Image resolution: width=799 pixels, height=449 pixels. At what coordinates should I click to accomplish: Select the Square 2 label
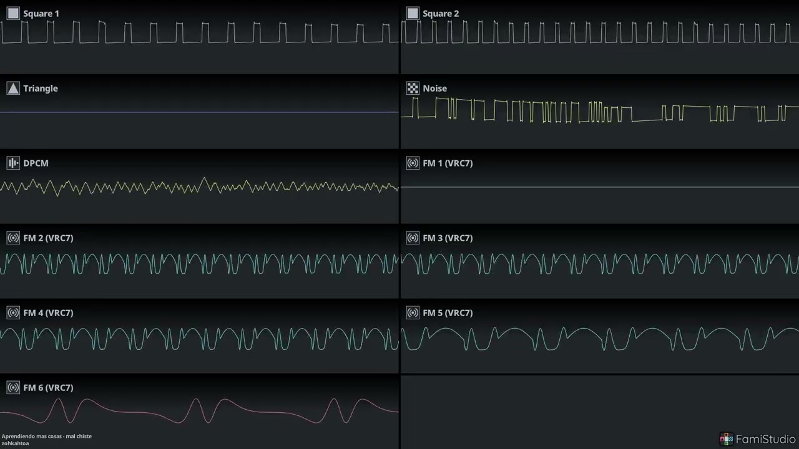click(441, 13)
